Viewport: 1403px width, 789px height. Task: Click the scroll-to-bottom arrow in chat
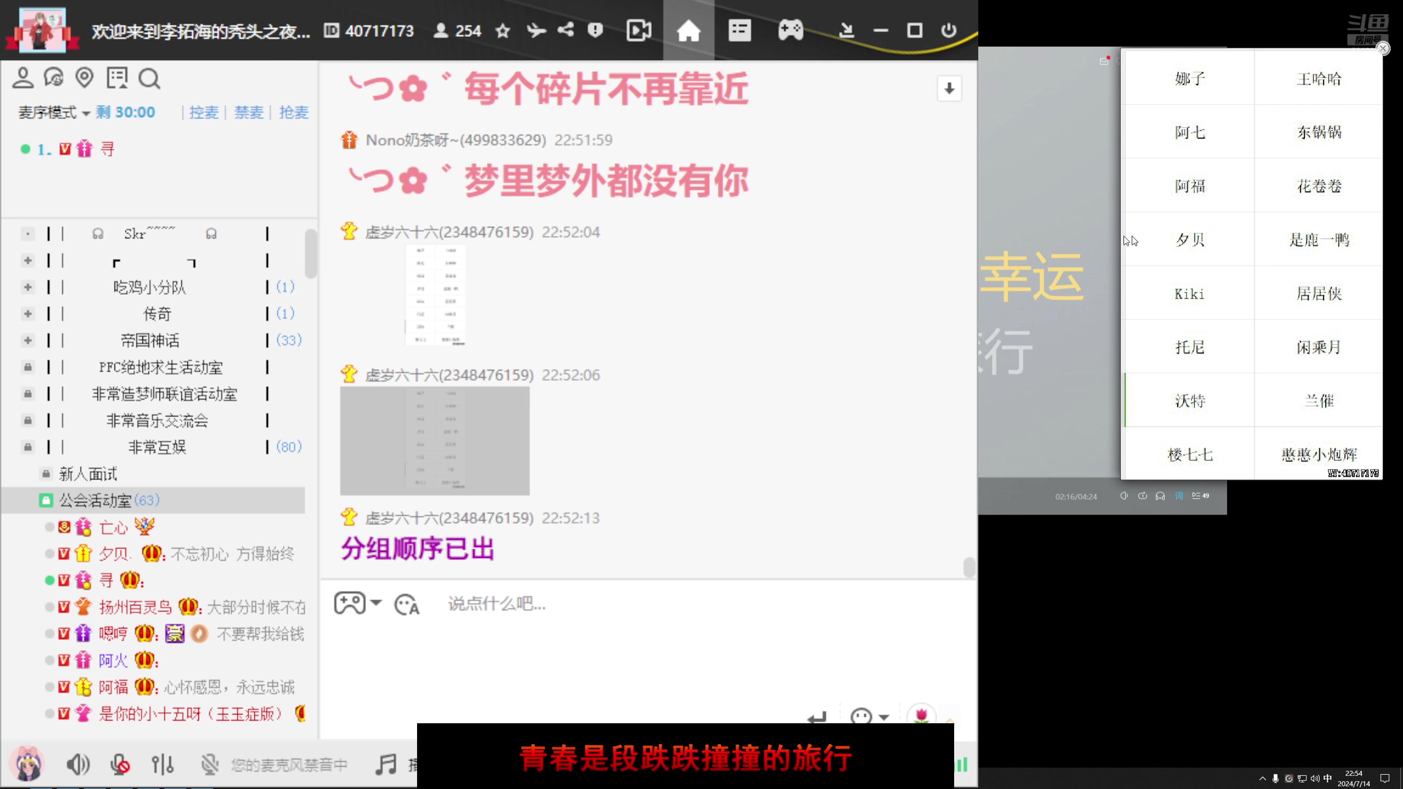coord(949,89)
